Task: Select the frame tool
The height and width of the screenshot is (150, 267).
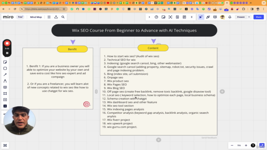Action: [x=5, y=93]
